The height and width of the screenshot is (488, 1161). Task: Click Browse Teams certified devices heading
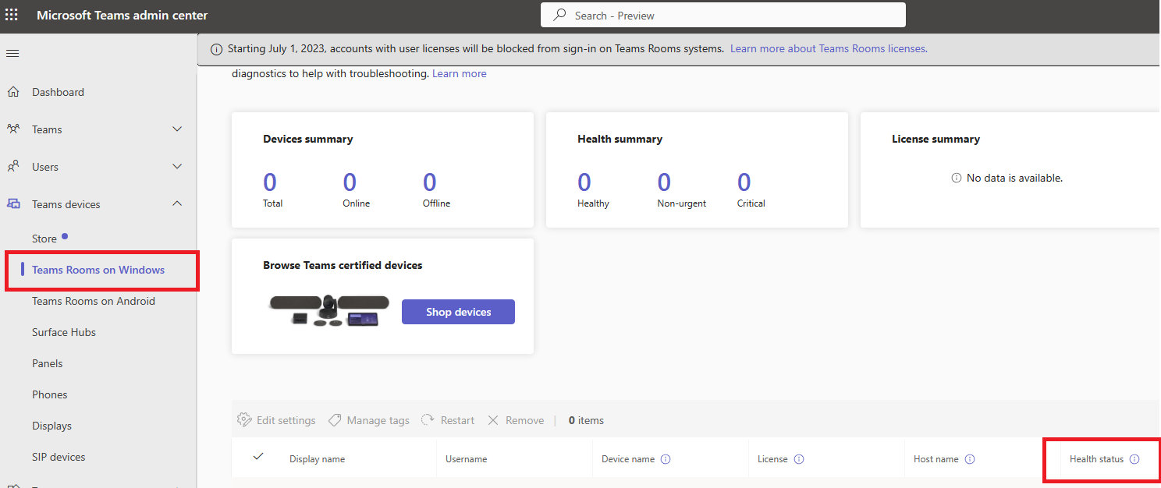[x=343, y=265]
